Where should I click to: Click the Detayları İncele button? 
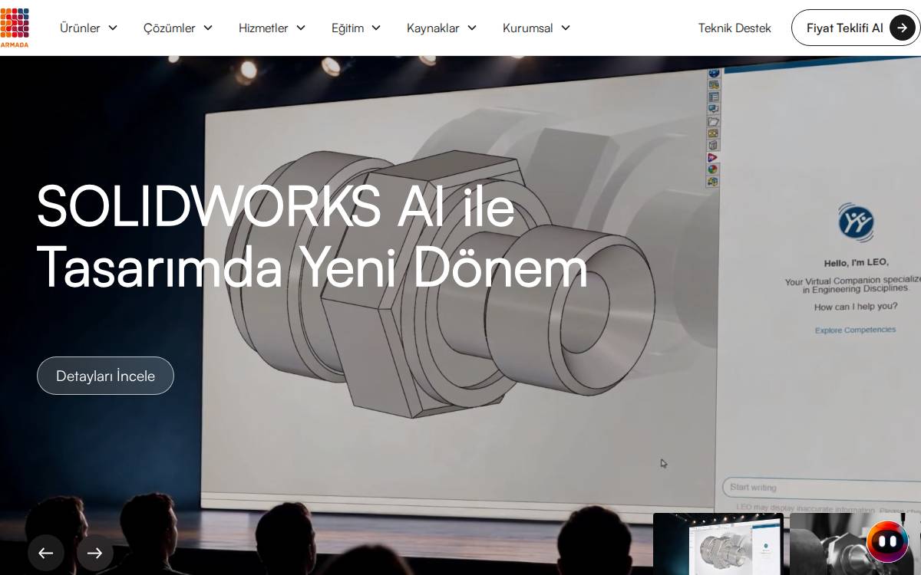[105, 376]
